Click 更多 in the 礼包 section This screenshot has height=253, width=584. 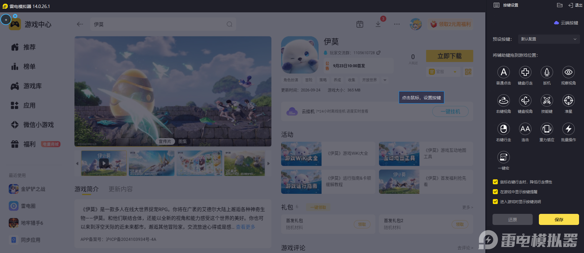[x=467, y=207]
